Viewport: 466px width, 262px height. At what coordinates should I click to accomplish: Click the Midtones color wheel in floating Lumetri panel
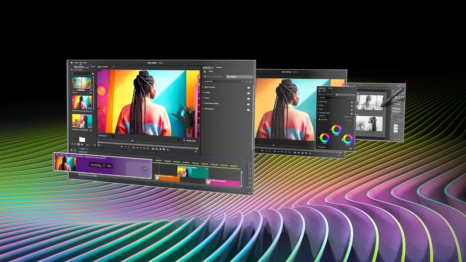pos(337,130)
